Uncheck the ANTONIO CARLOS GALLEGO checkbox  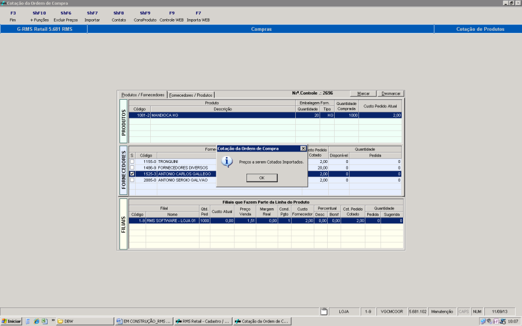pos(132,174)
